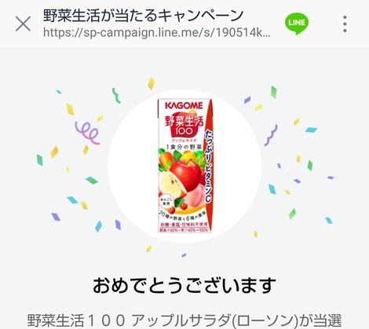
Task: Click the おめでとうございます heading
Action: point(184,285)
